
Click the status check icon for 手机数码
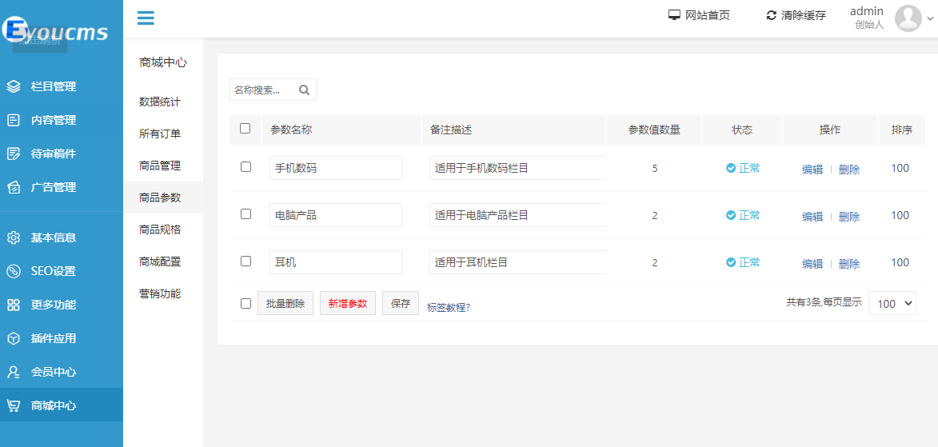click(730, 168)
